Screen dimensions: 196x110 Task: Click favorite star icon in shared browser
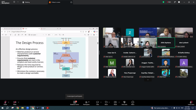(x=83, y=32)
